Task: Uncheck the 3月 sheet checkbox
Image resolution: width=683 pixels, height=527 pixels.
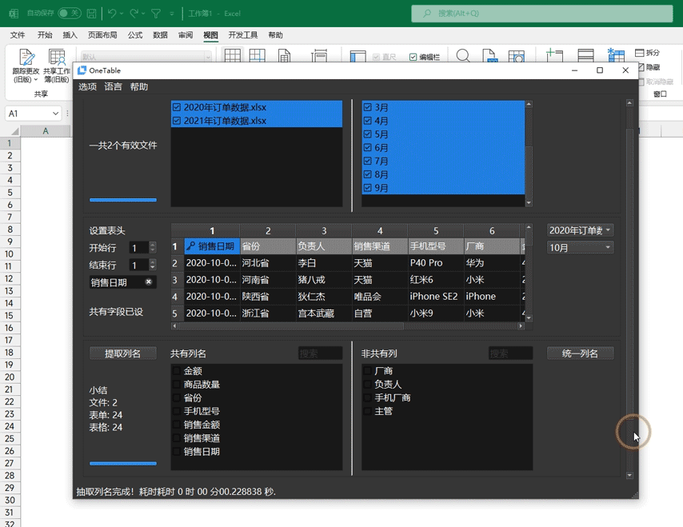Action: pyautogui.click(x=367, y=107)
